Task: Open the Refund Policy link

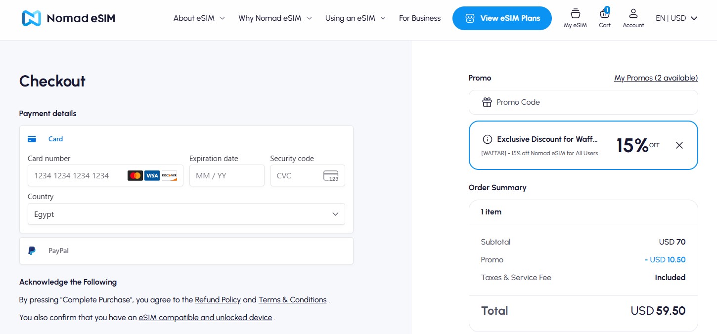Action: pos(218,300)
